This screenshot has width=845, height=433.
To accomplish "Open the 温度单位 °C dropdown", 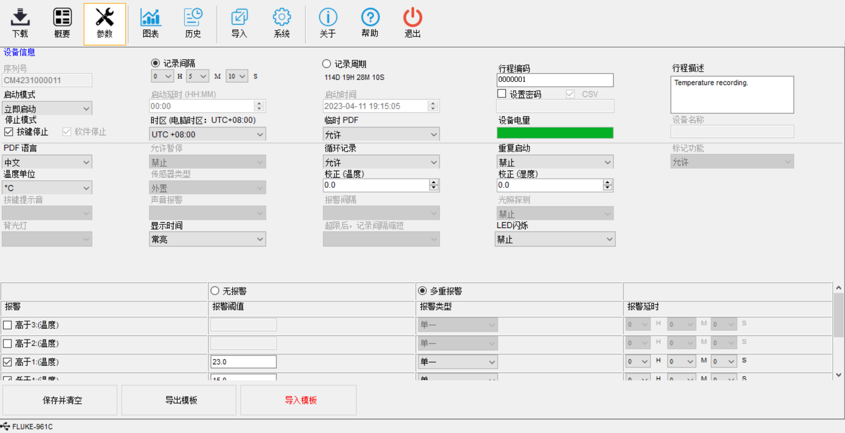I will (47, 188).
